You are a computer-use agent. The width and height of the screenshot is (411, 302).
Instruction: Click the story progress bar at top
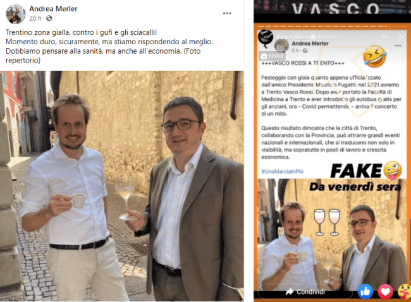331,26
